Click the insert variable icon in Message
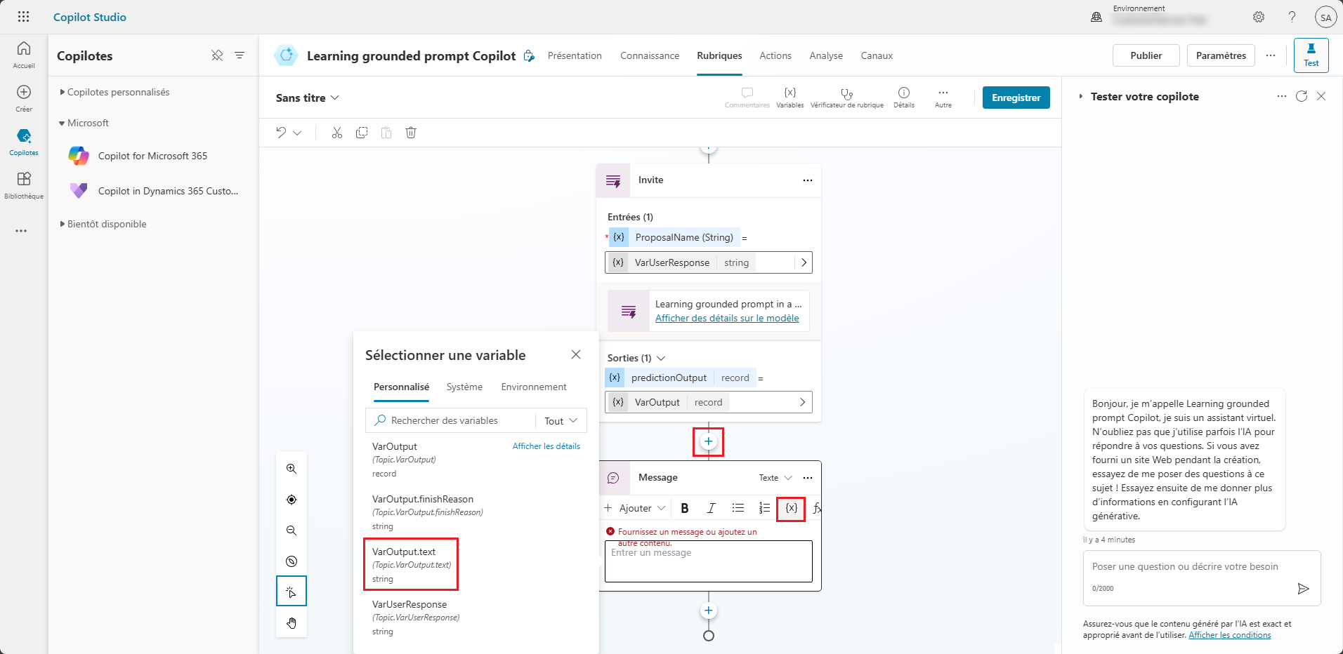The height and width of the screenshot is (654, 1343). pos(791,508)
